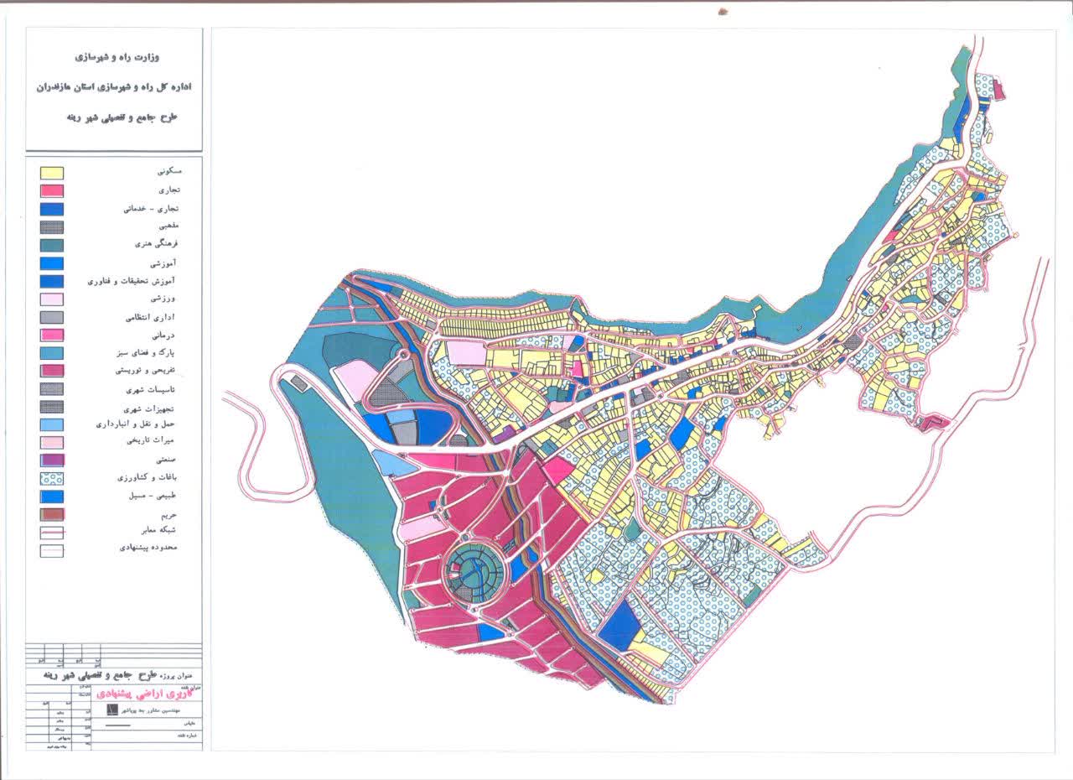Click the ministry header 'وزارت راه و شهرسازی'
The height and width of the screenshot is (780, 1073).
119,58
